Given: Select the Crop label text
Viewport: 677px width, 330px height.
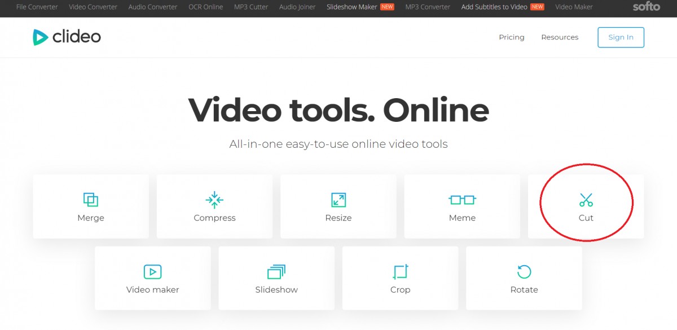Looking at the screenshot, I should [x=400, y=290].
